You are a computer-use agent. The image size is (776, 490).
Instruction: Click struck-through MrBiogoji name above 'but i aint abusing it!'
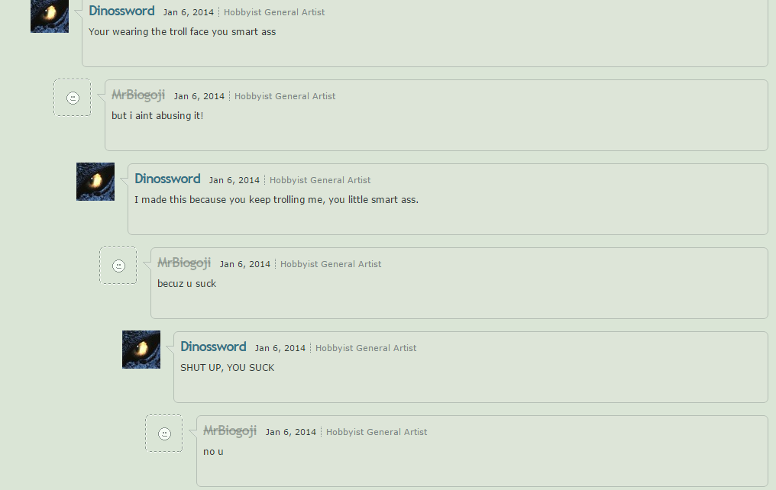[138, 95]
